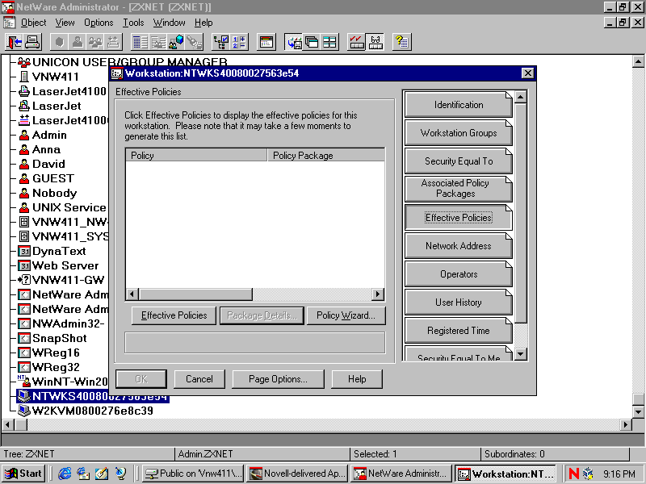
Task: Click the exit door toolbar icon
Action: [x=15, y=42]
